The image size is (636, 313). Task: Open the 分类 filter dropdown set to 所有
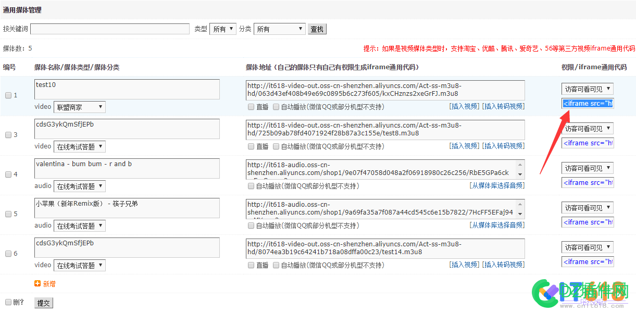click(x=279, y=29)
